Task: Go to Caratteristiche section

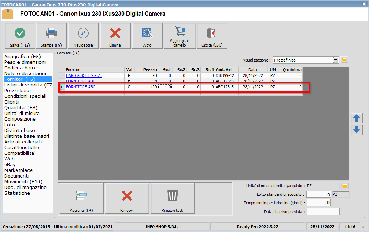Action: click(x=22, y=148)
